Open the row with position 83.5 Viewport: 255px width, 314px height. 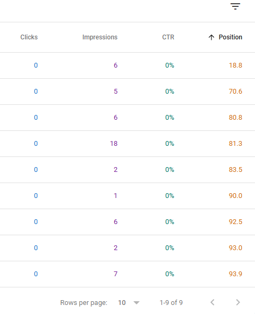[x=127, y=170]
